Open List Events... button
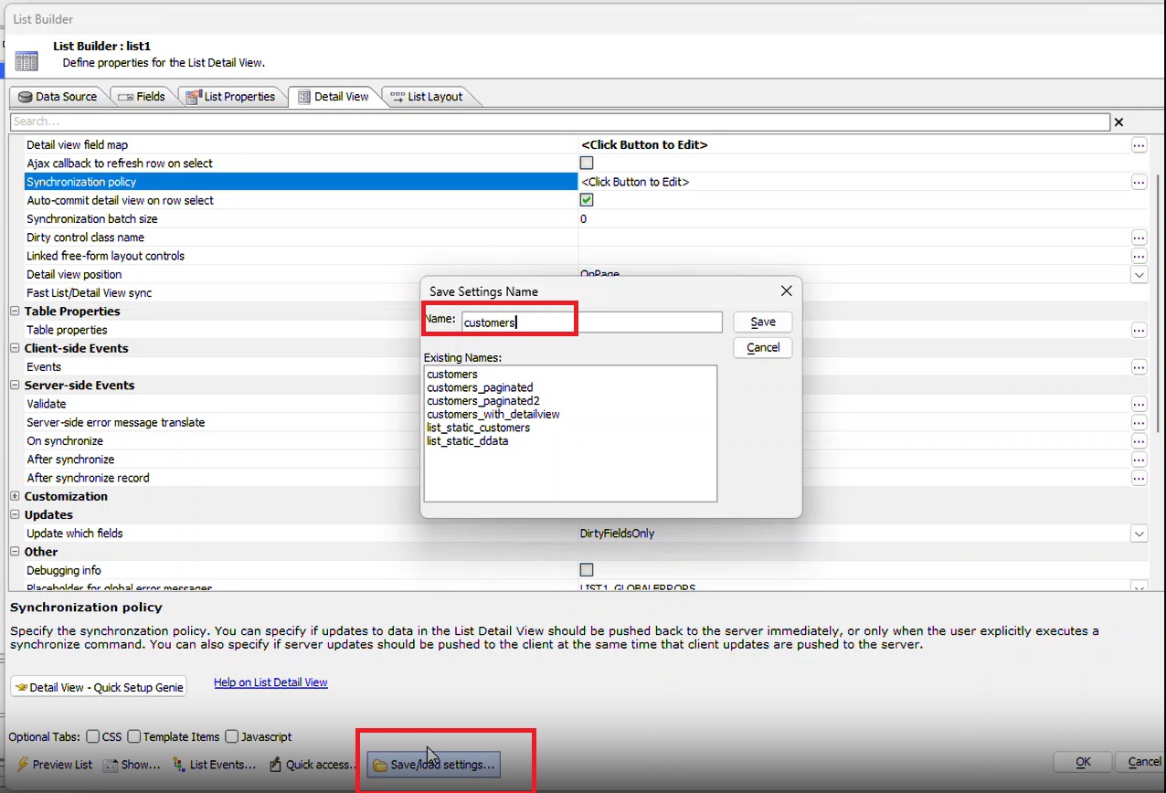The height and width of the screenshot is (793, 1166). pos(215,764)
